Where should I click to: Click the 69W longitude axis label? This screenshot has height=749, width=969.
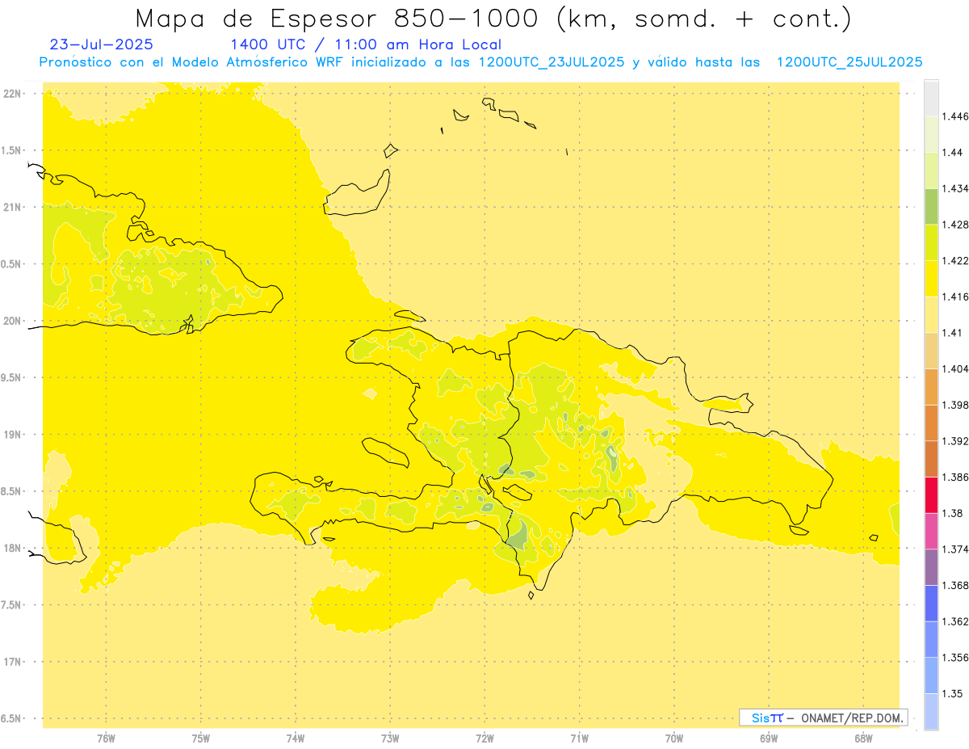(769, 738)
